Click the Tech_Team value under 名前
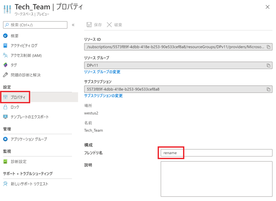This screenshot has height=201, width=276. (x=94, y=130)
